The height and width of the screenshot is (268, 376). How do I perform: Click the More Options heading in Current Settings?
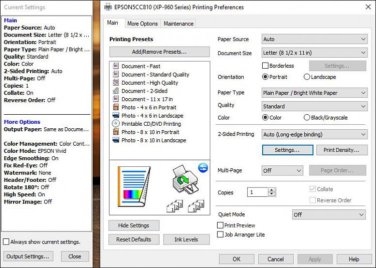click(x=22, y=122)
